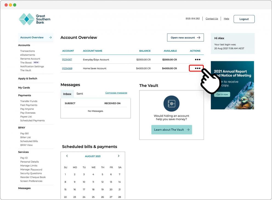Open Pay ID under Services
Screen dimensions: 272x200
[x=24, y=158]
